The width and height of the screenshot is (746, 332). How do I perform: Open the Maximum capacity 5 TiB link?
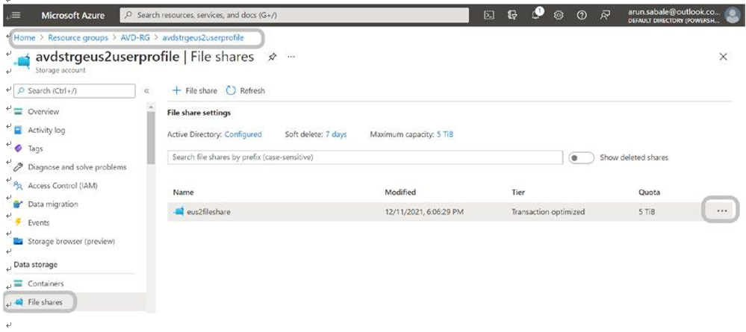(x=445, y=134)
